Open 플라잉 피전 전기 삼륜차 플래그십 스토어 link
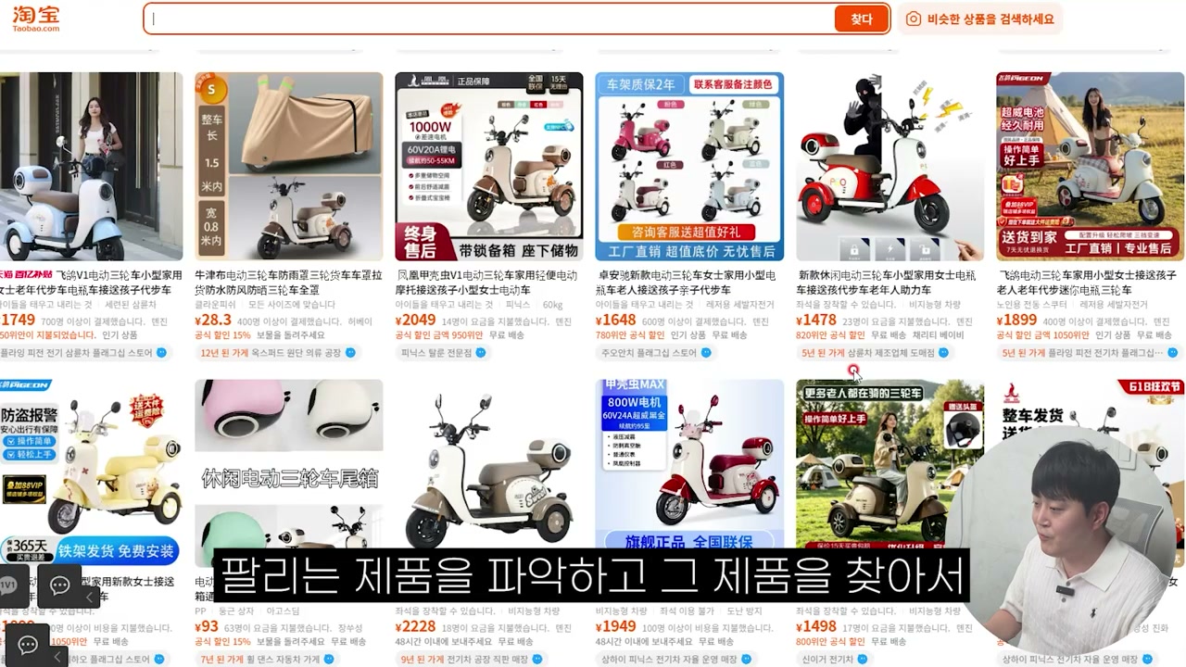 click(x=76, y=353)
